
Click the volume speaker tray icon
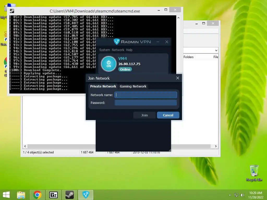(242, 195)
